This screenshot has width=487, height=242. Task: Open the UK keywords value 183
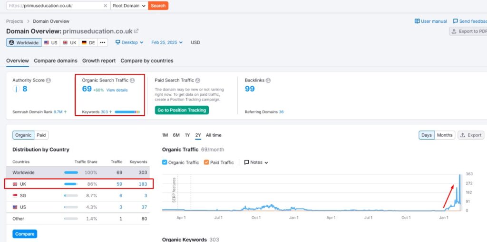coord(143,184)
